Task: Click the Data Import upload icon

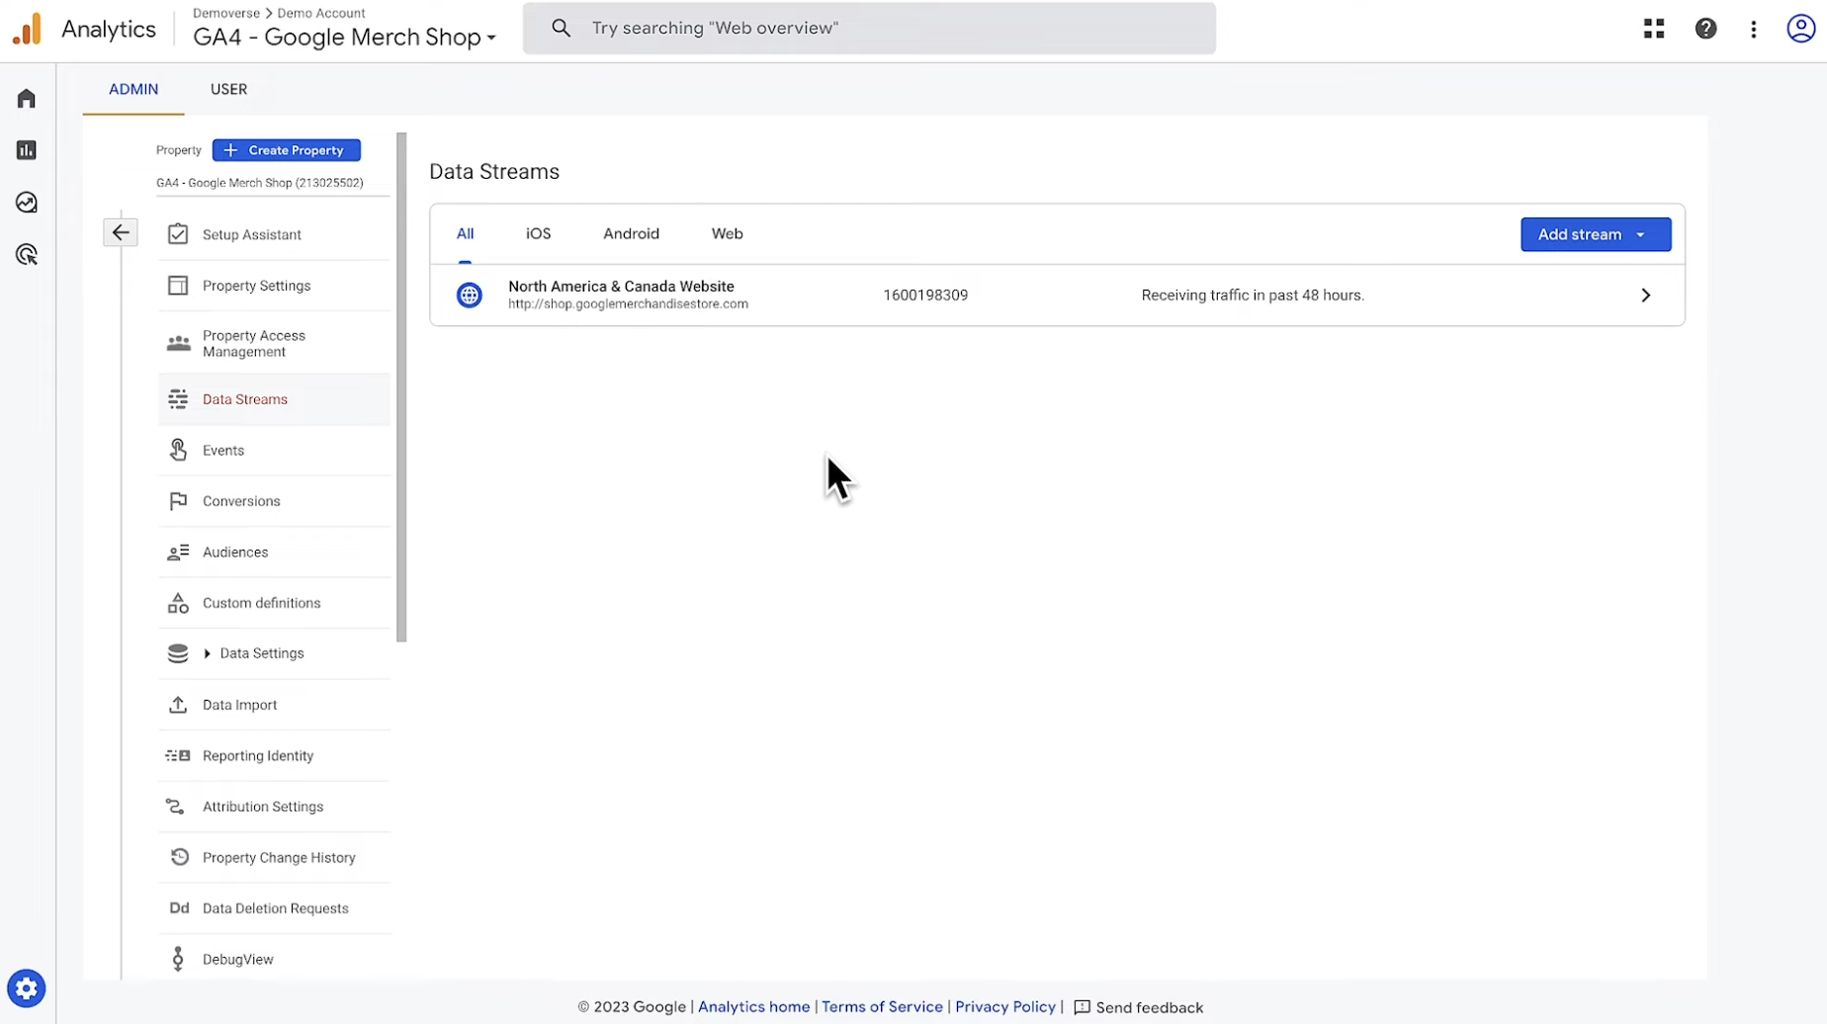Action: [x=178, y=705]
